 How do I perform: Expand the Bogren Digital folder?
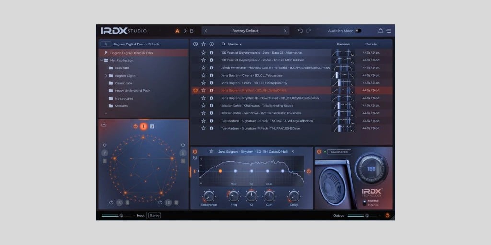coord(106,76)
